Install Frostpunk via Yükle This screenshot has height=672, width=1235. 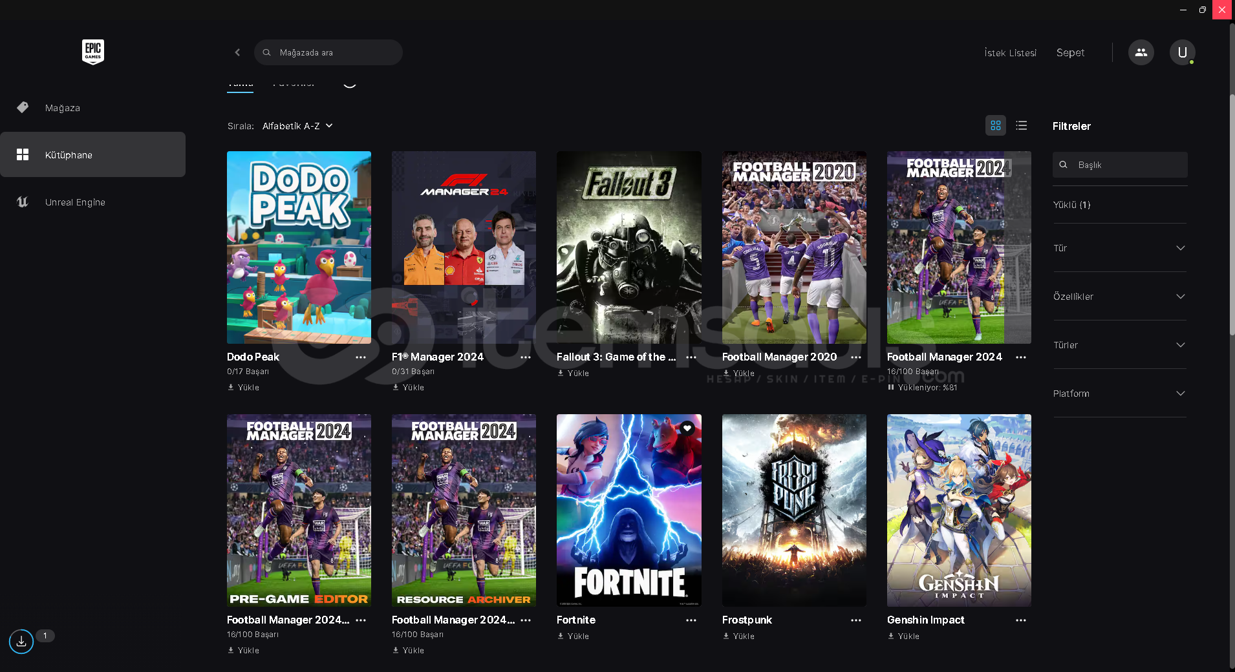738,636
